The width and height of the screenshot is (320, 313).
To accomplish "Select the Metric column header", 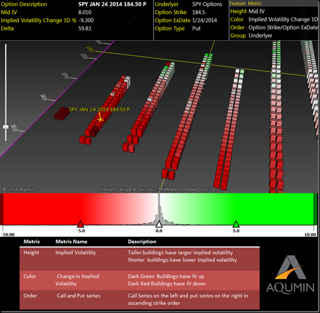I will pos(254,3).
